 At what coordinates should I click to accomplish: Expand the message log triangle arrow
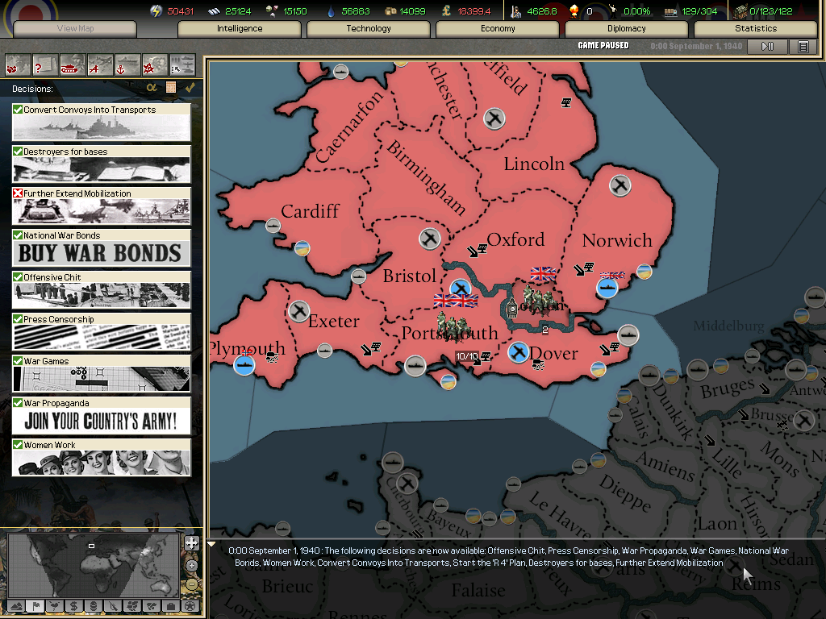[211, 544]
